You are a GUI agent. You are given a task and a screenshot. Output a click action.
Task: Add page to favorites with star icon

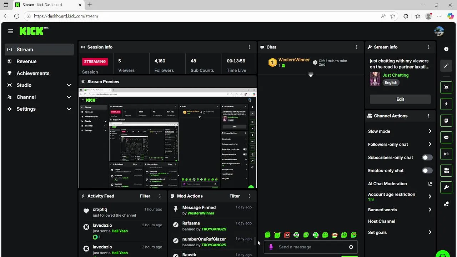[x=393, y=16]
